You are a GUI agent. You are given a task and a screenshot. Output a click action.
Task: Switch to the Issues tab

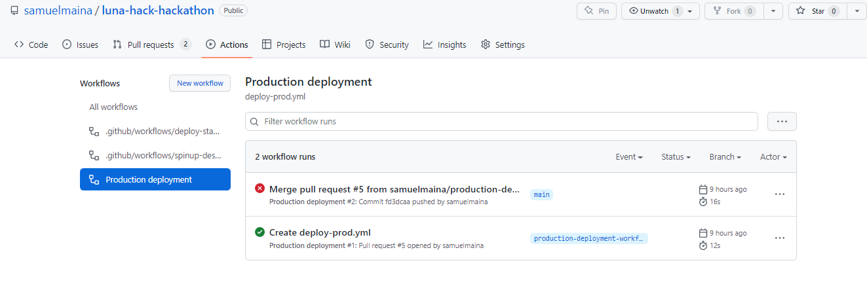pyautogui.click(x=80, y=45)
